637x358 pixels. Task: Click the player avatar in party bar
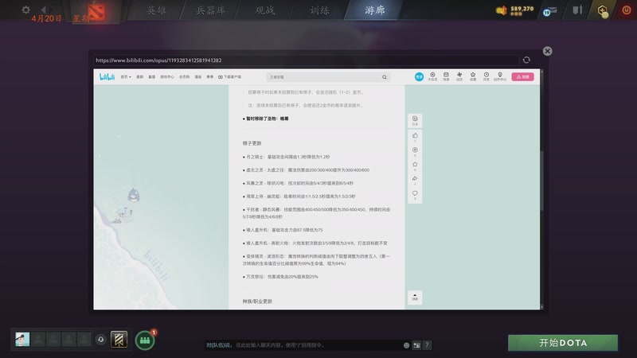coord(22,339)
